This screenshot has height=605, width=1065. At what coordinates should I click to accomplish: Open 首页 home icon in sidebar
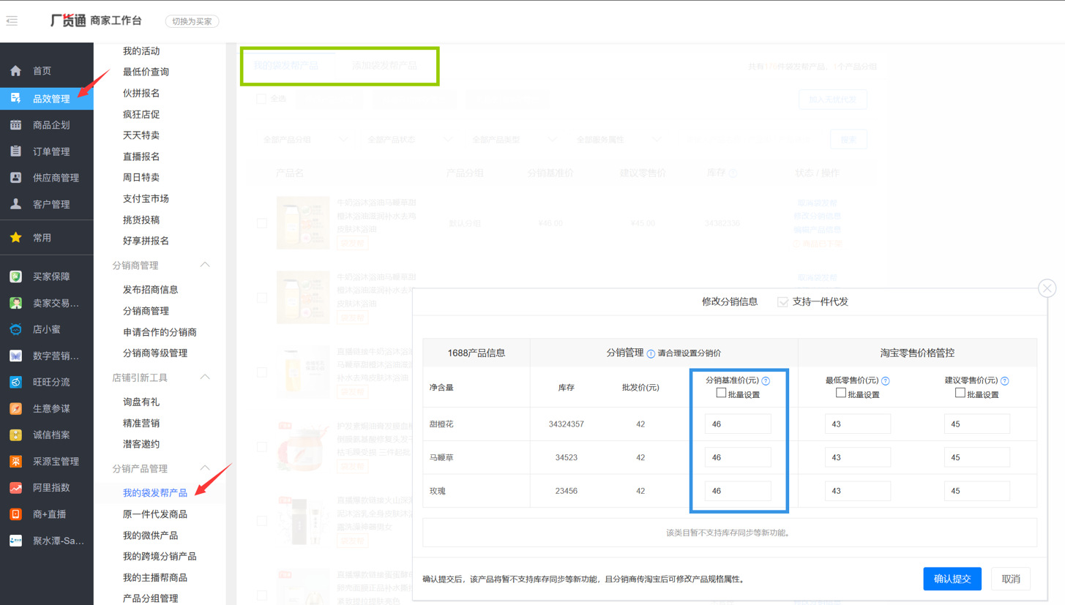[15, 71]
